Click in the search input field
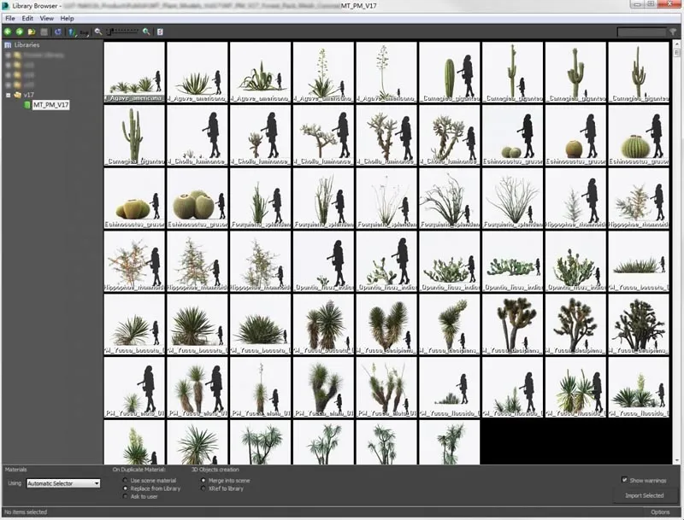 tap(640, 32)
